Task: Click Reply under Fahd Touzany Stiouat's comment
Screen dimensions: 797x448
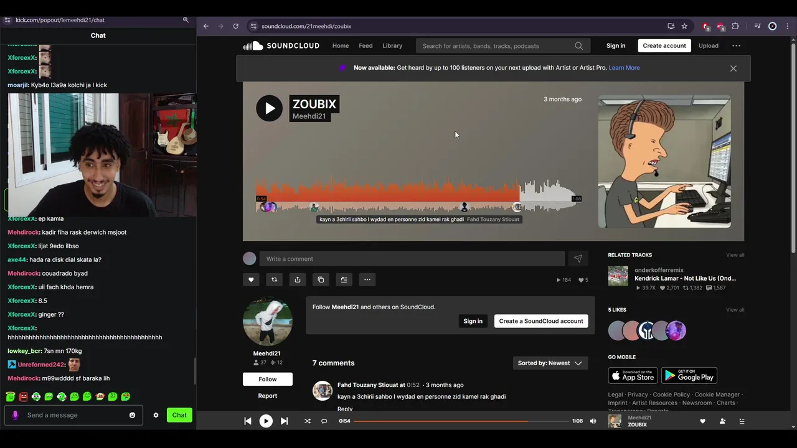Action: click(x=345, y=409)
